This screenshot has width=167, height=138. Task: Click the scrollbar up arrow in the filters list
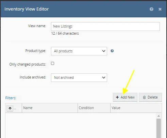159,116
